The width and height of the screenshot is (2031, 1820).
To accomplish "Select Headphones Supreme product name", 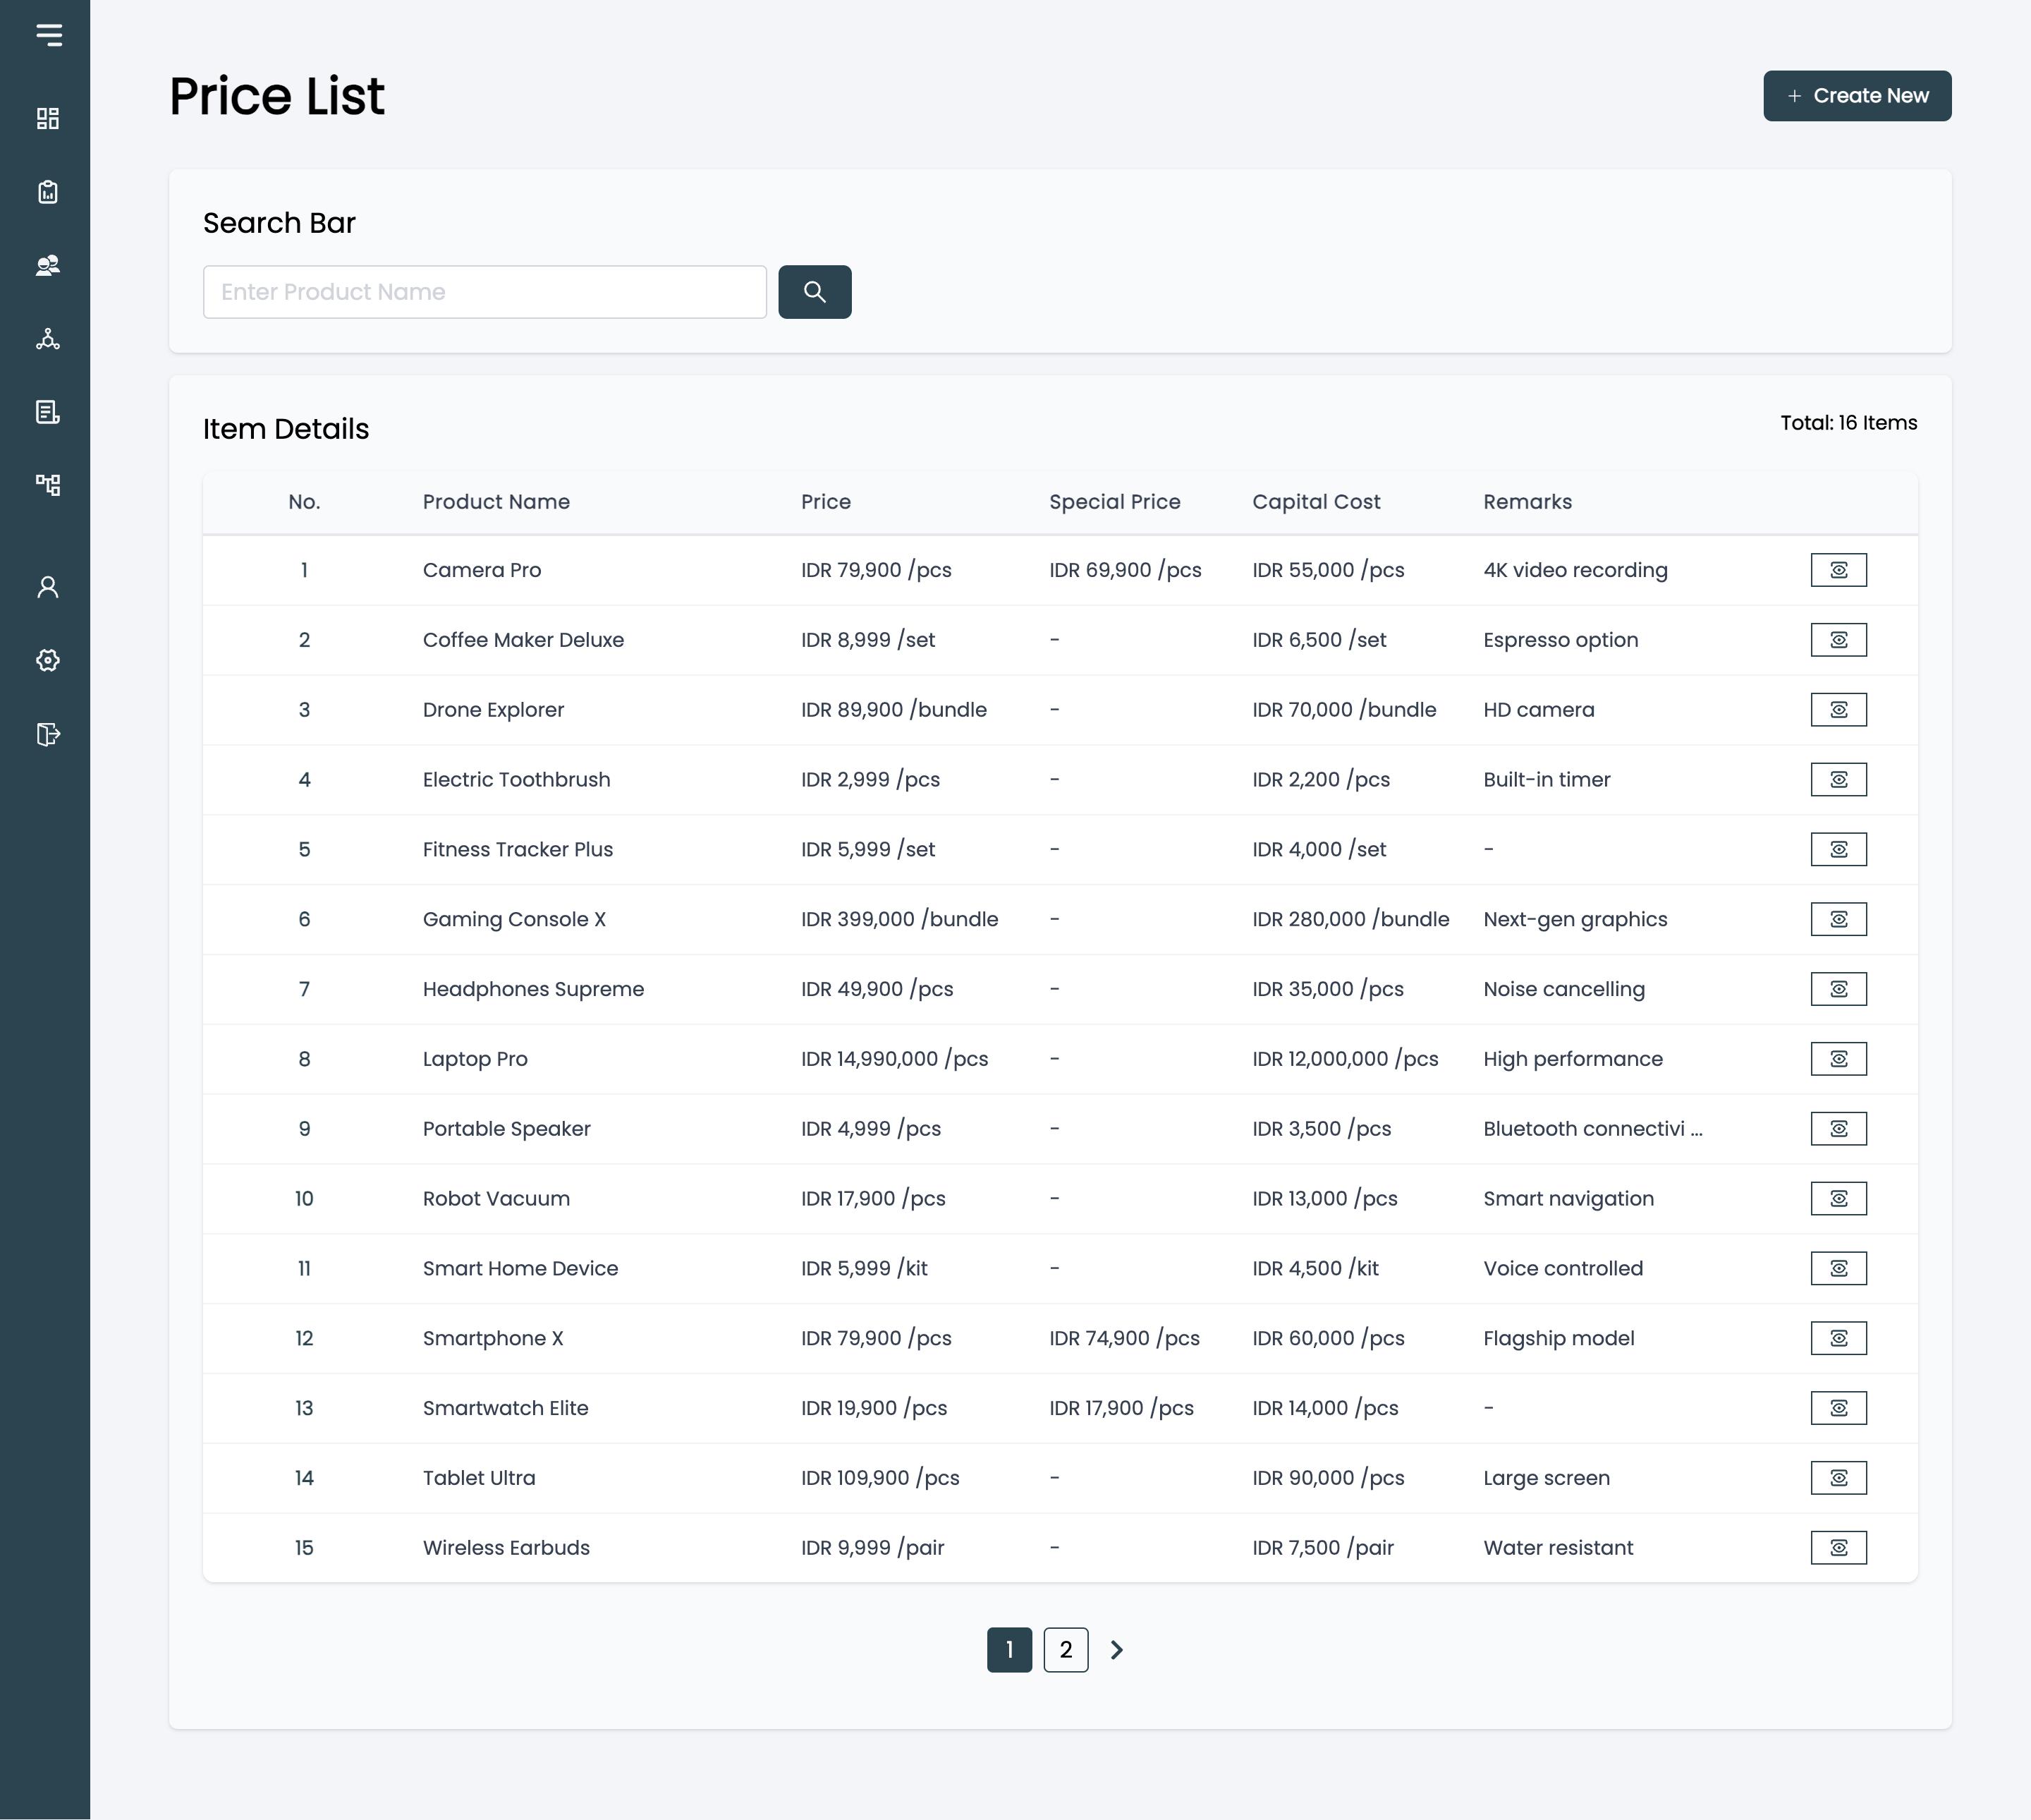I will pyautogui.click(x=532, y=989).
